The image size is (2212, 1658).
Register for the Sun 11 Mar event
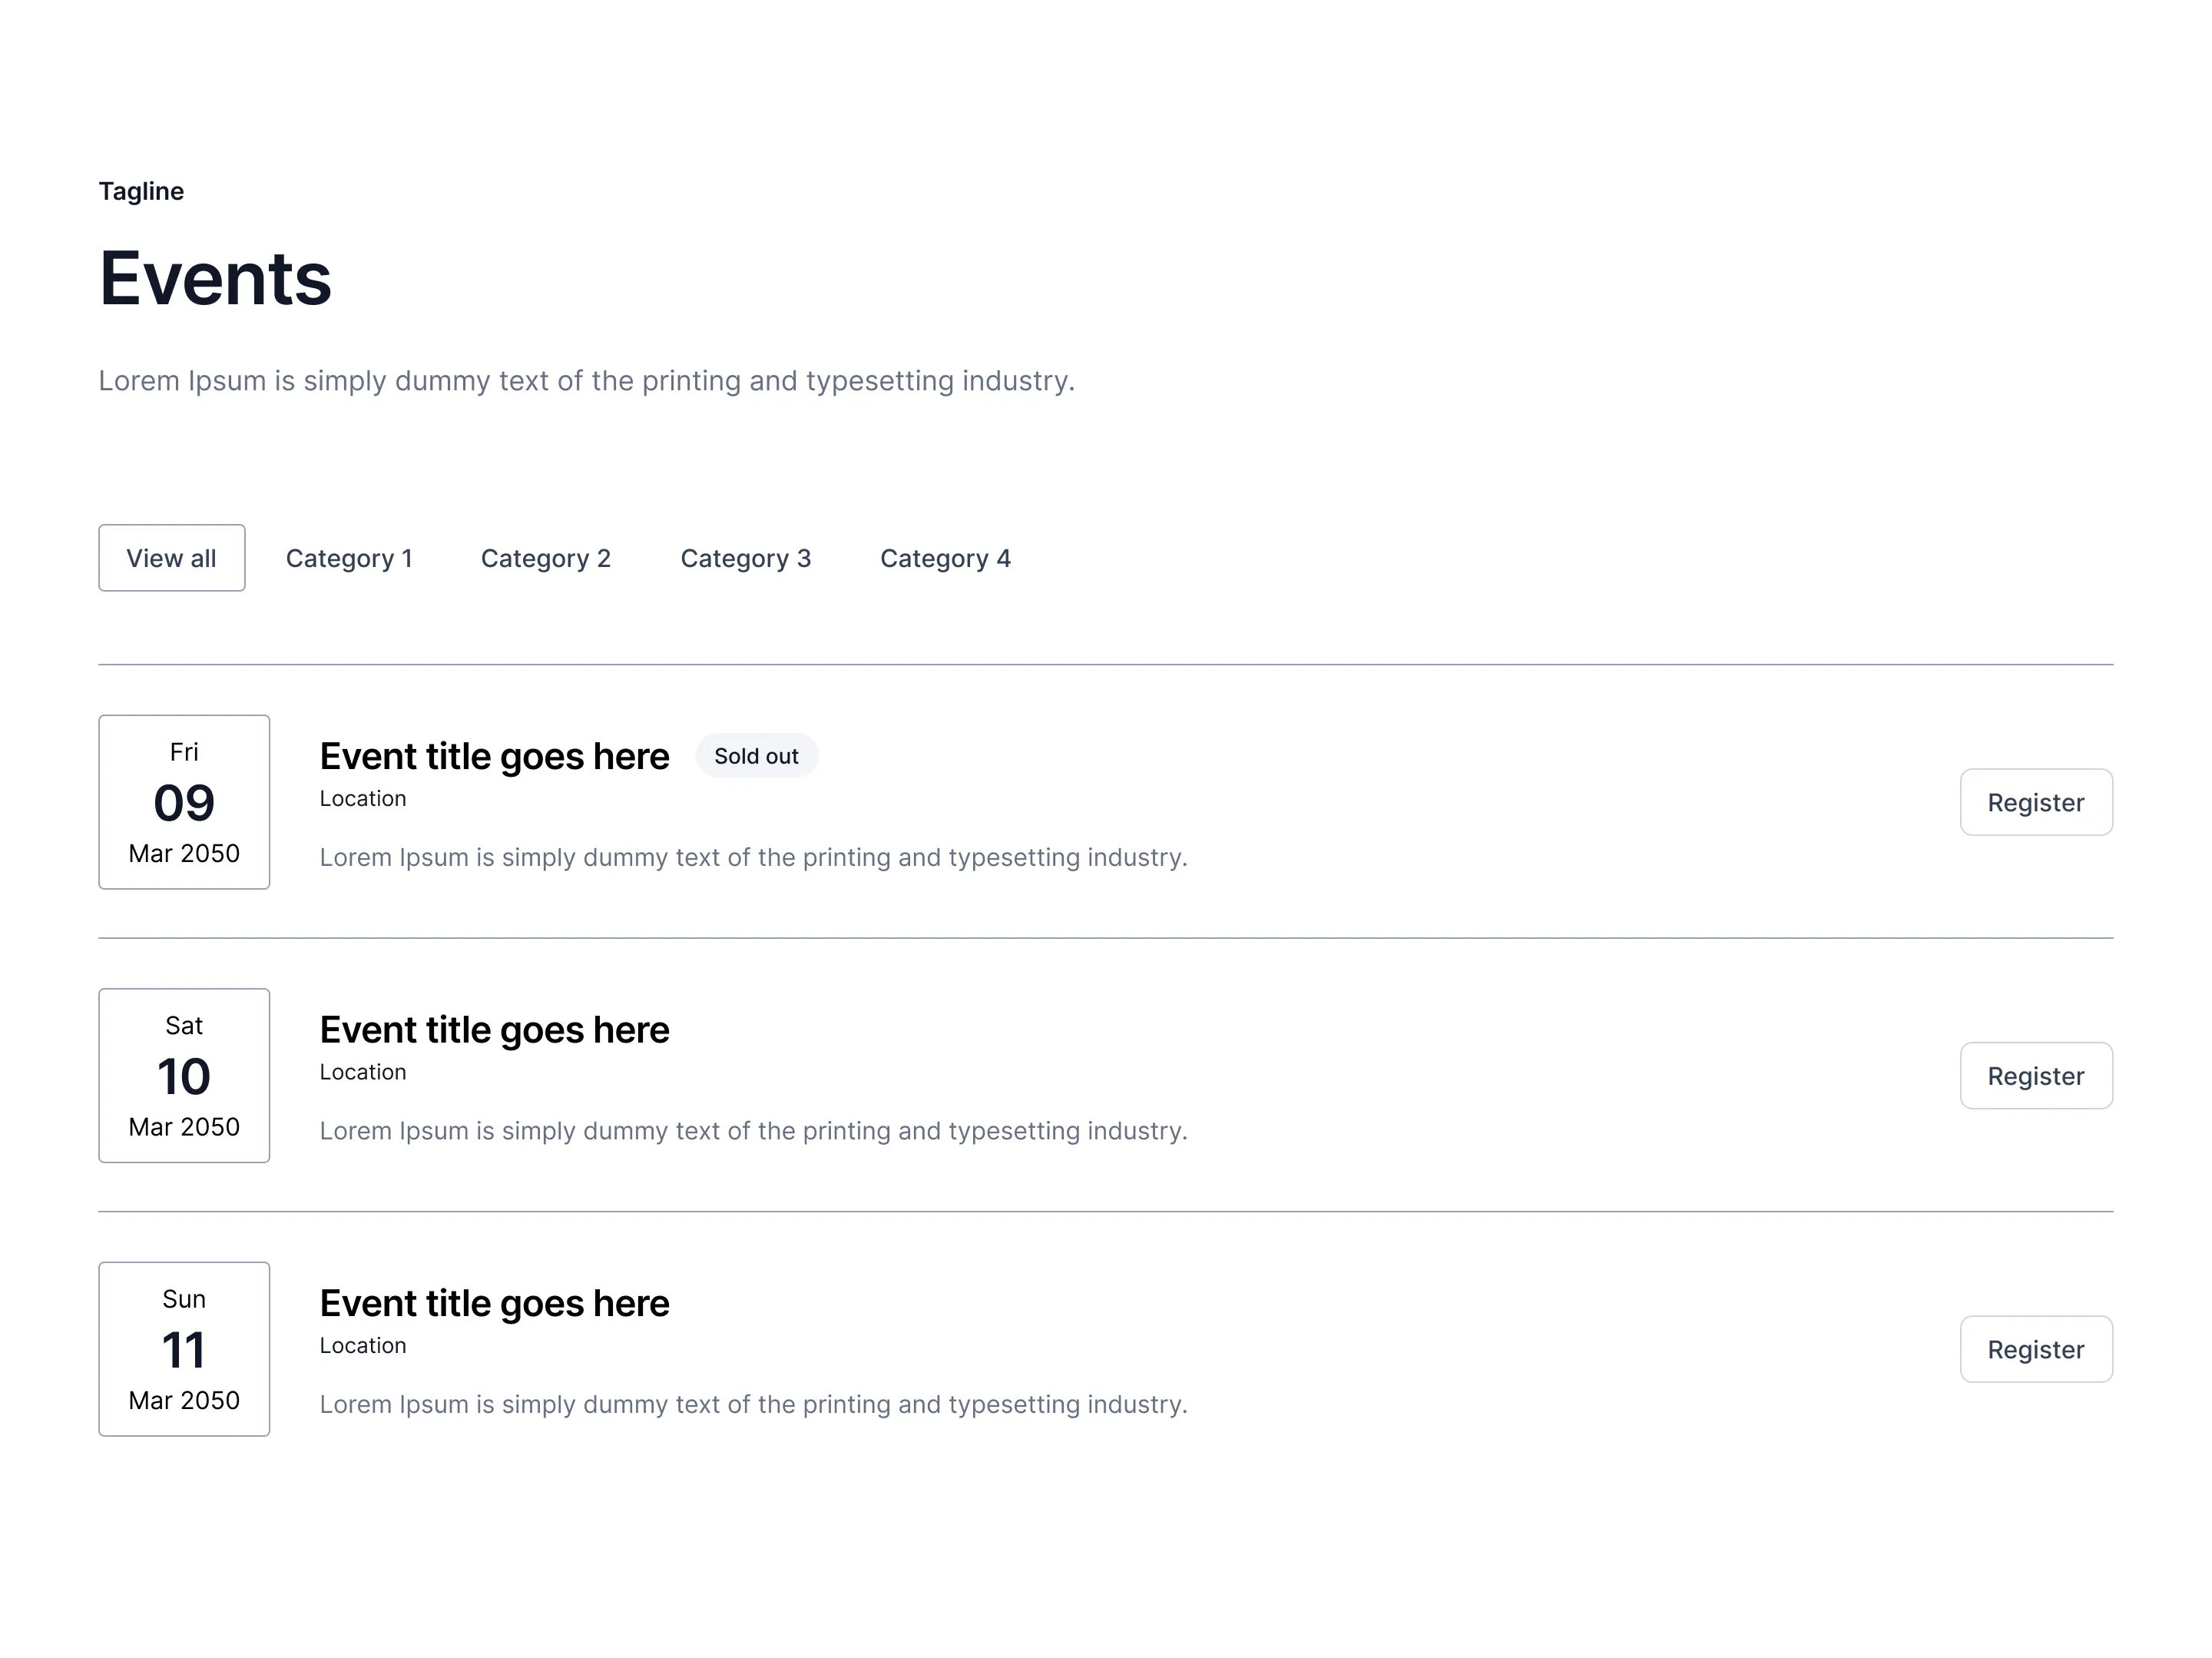coord(2036,1349)
